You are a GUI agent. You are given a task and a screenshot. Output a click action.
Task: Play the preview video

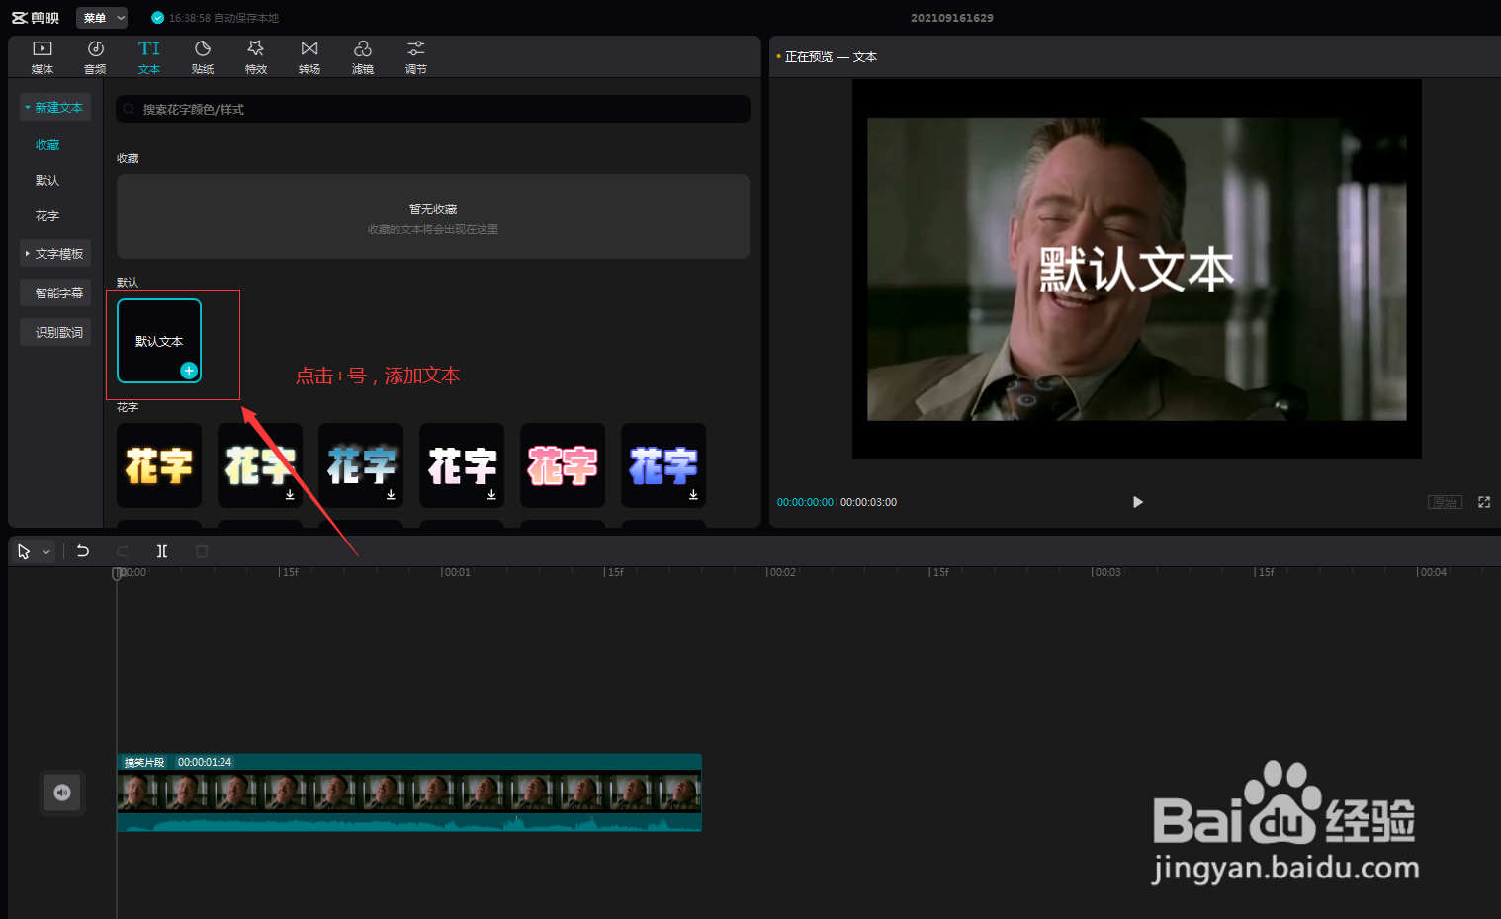point(1137,502)
